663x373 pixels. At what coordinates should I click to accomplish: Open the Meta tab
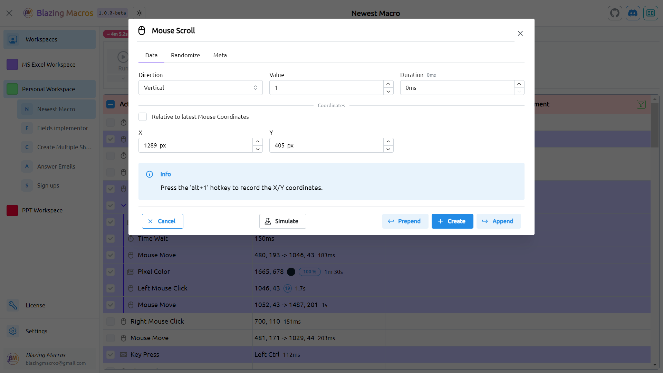(x=220, y=55)
